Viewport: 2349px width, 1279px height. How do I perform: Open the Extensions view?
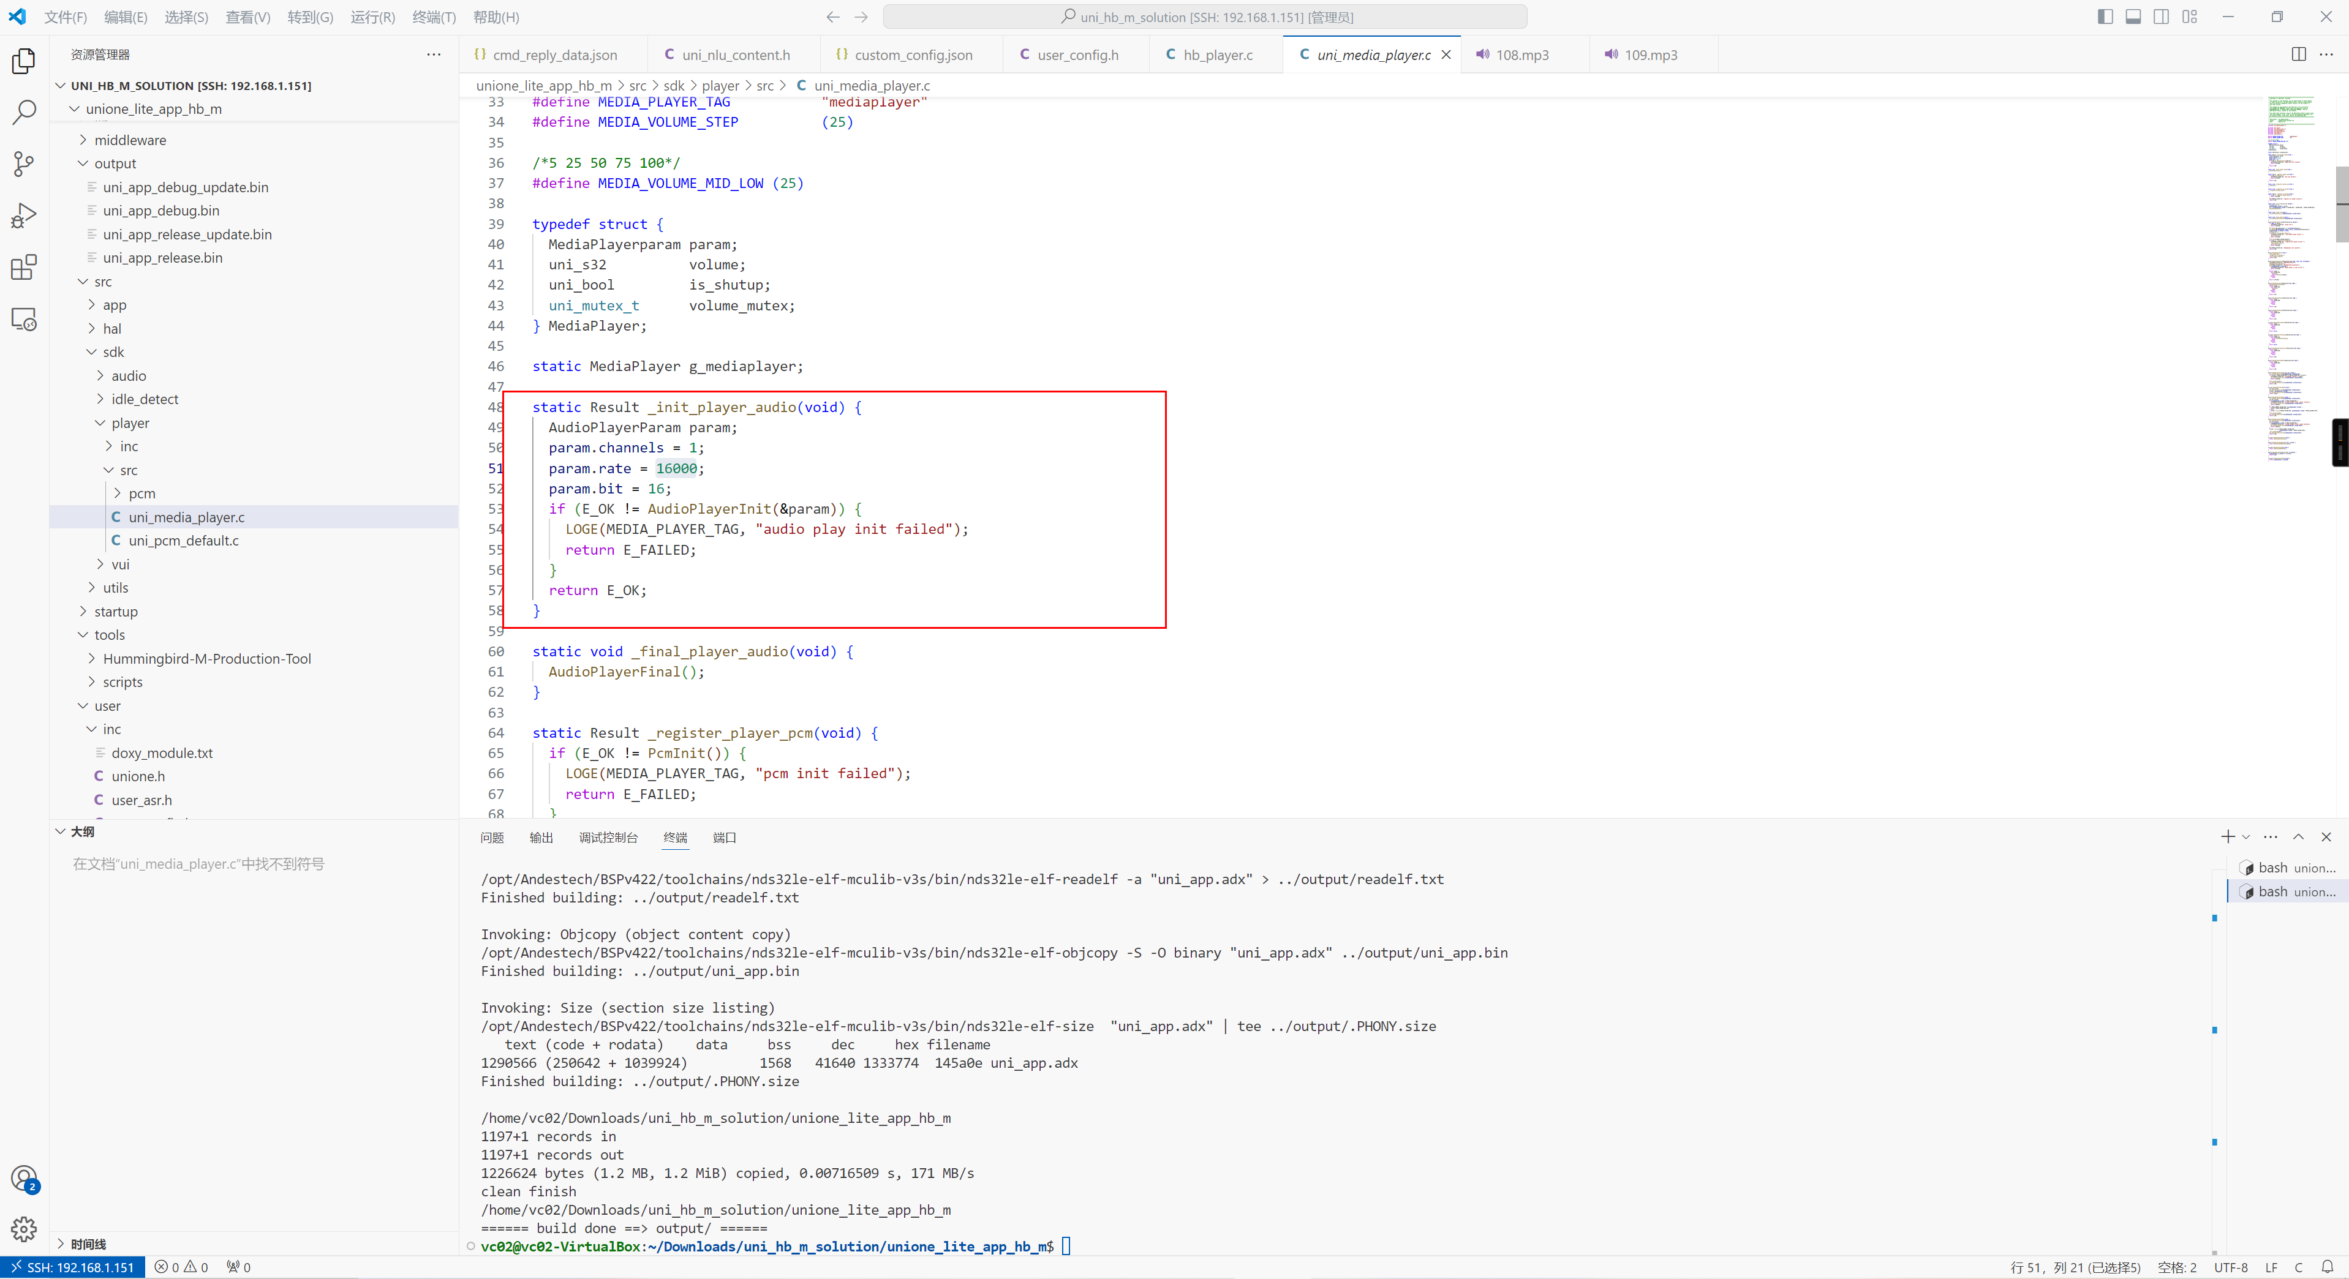[x=24, y=267]
